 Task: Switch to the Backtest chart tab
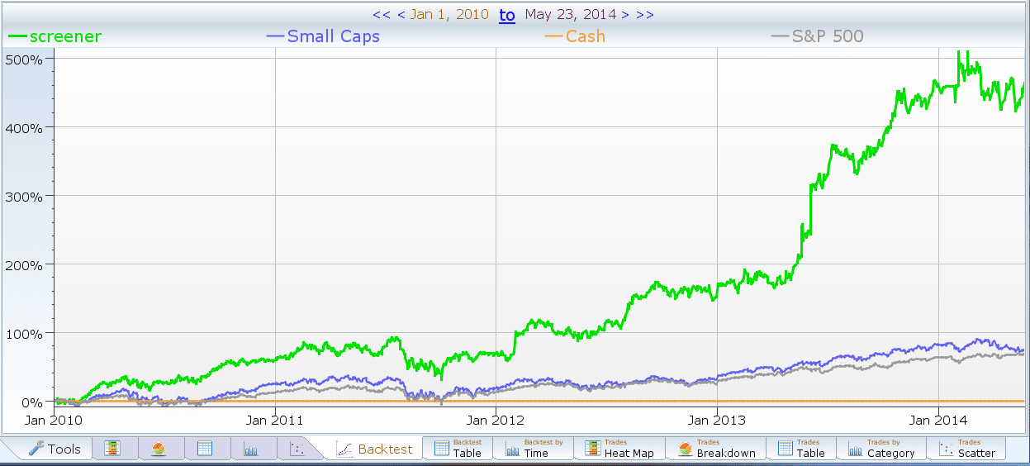click(x=374, y=449)
